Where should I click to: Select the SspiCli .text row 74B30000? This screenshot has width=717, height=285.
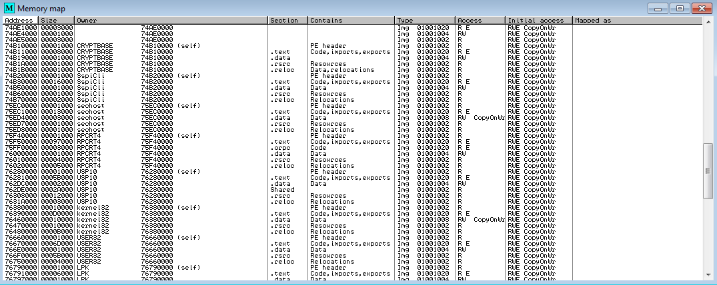353,82
